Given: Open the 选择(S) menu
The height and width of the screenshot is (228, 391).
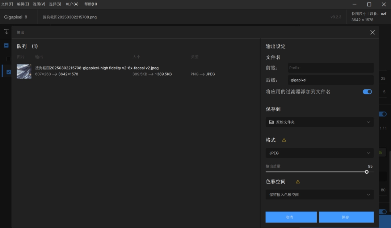Looking at the screenshot, I should (x=55, y=4).
